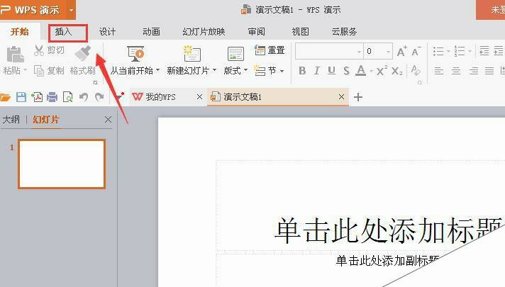This screenshot has width=505, height=287.
Task: Export to PDF icon in quick toolbar
Action: point(37,97)
